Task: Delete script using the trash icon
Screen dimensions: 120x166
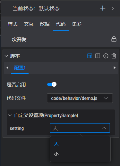Action: coord(114,56)
